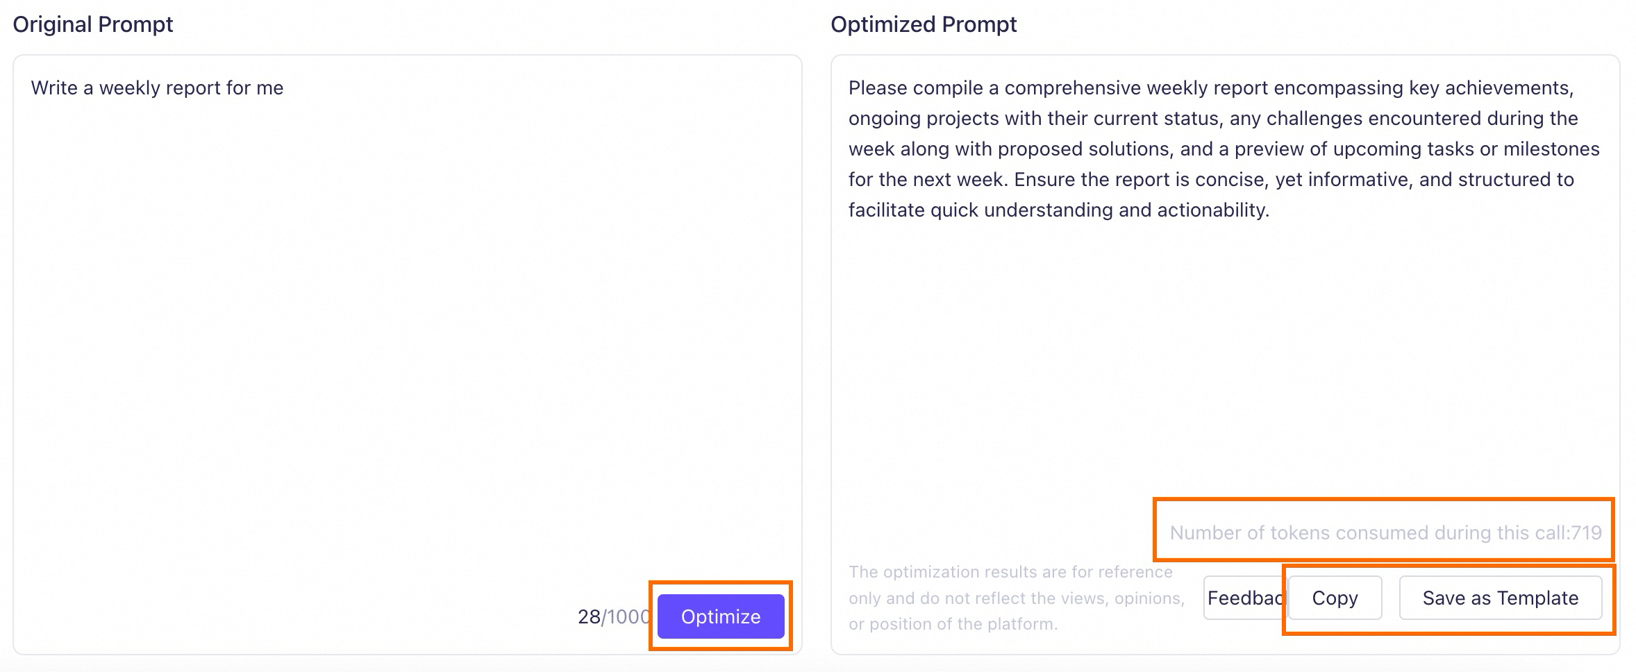Click the 28/1000 character counter
The width and height of the screenshot is (1636, 672).
tap(614, 616)
